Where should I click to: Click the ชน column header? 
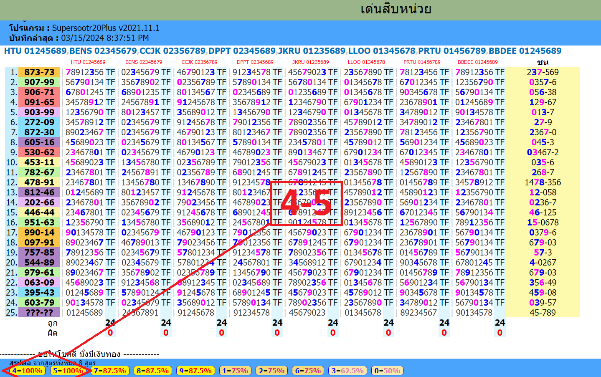543,62
